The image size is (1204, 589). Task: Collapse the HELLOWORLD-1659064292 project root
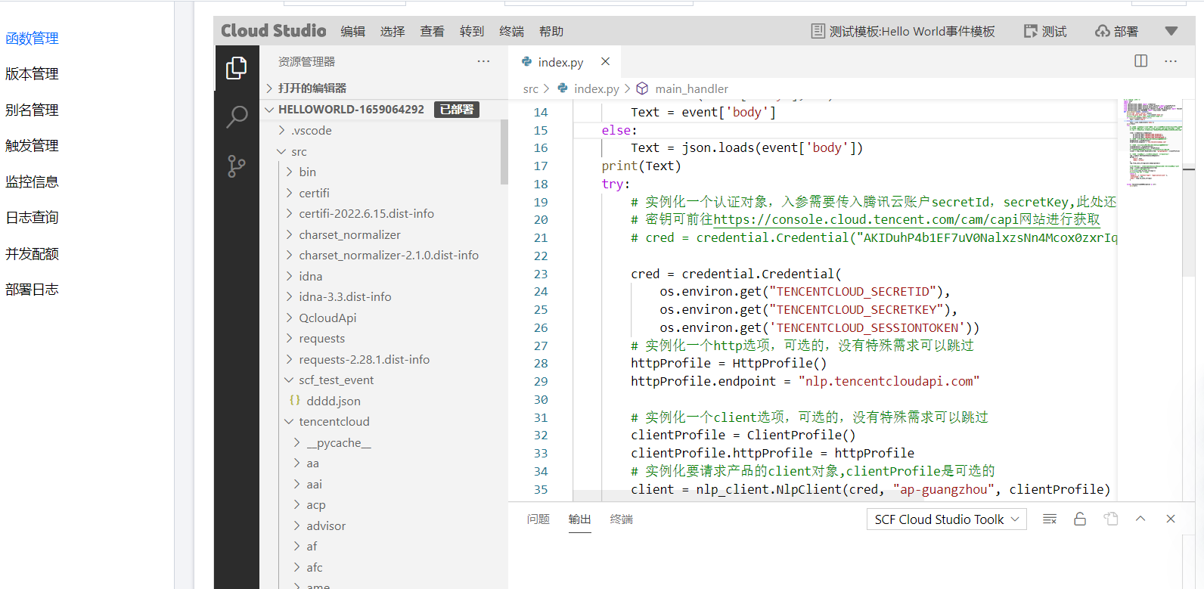[268, 110]
